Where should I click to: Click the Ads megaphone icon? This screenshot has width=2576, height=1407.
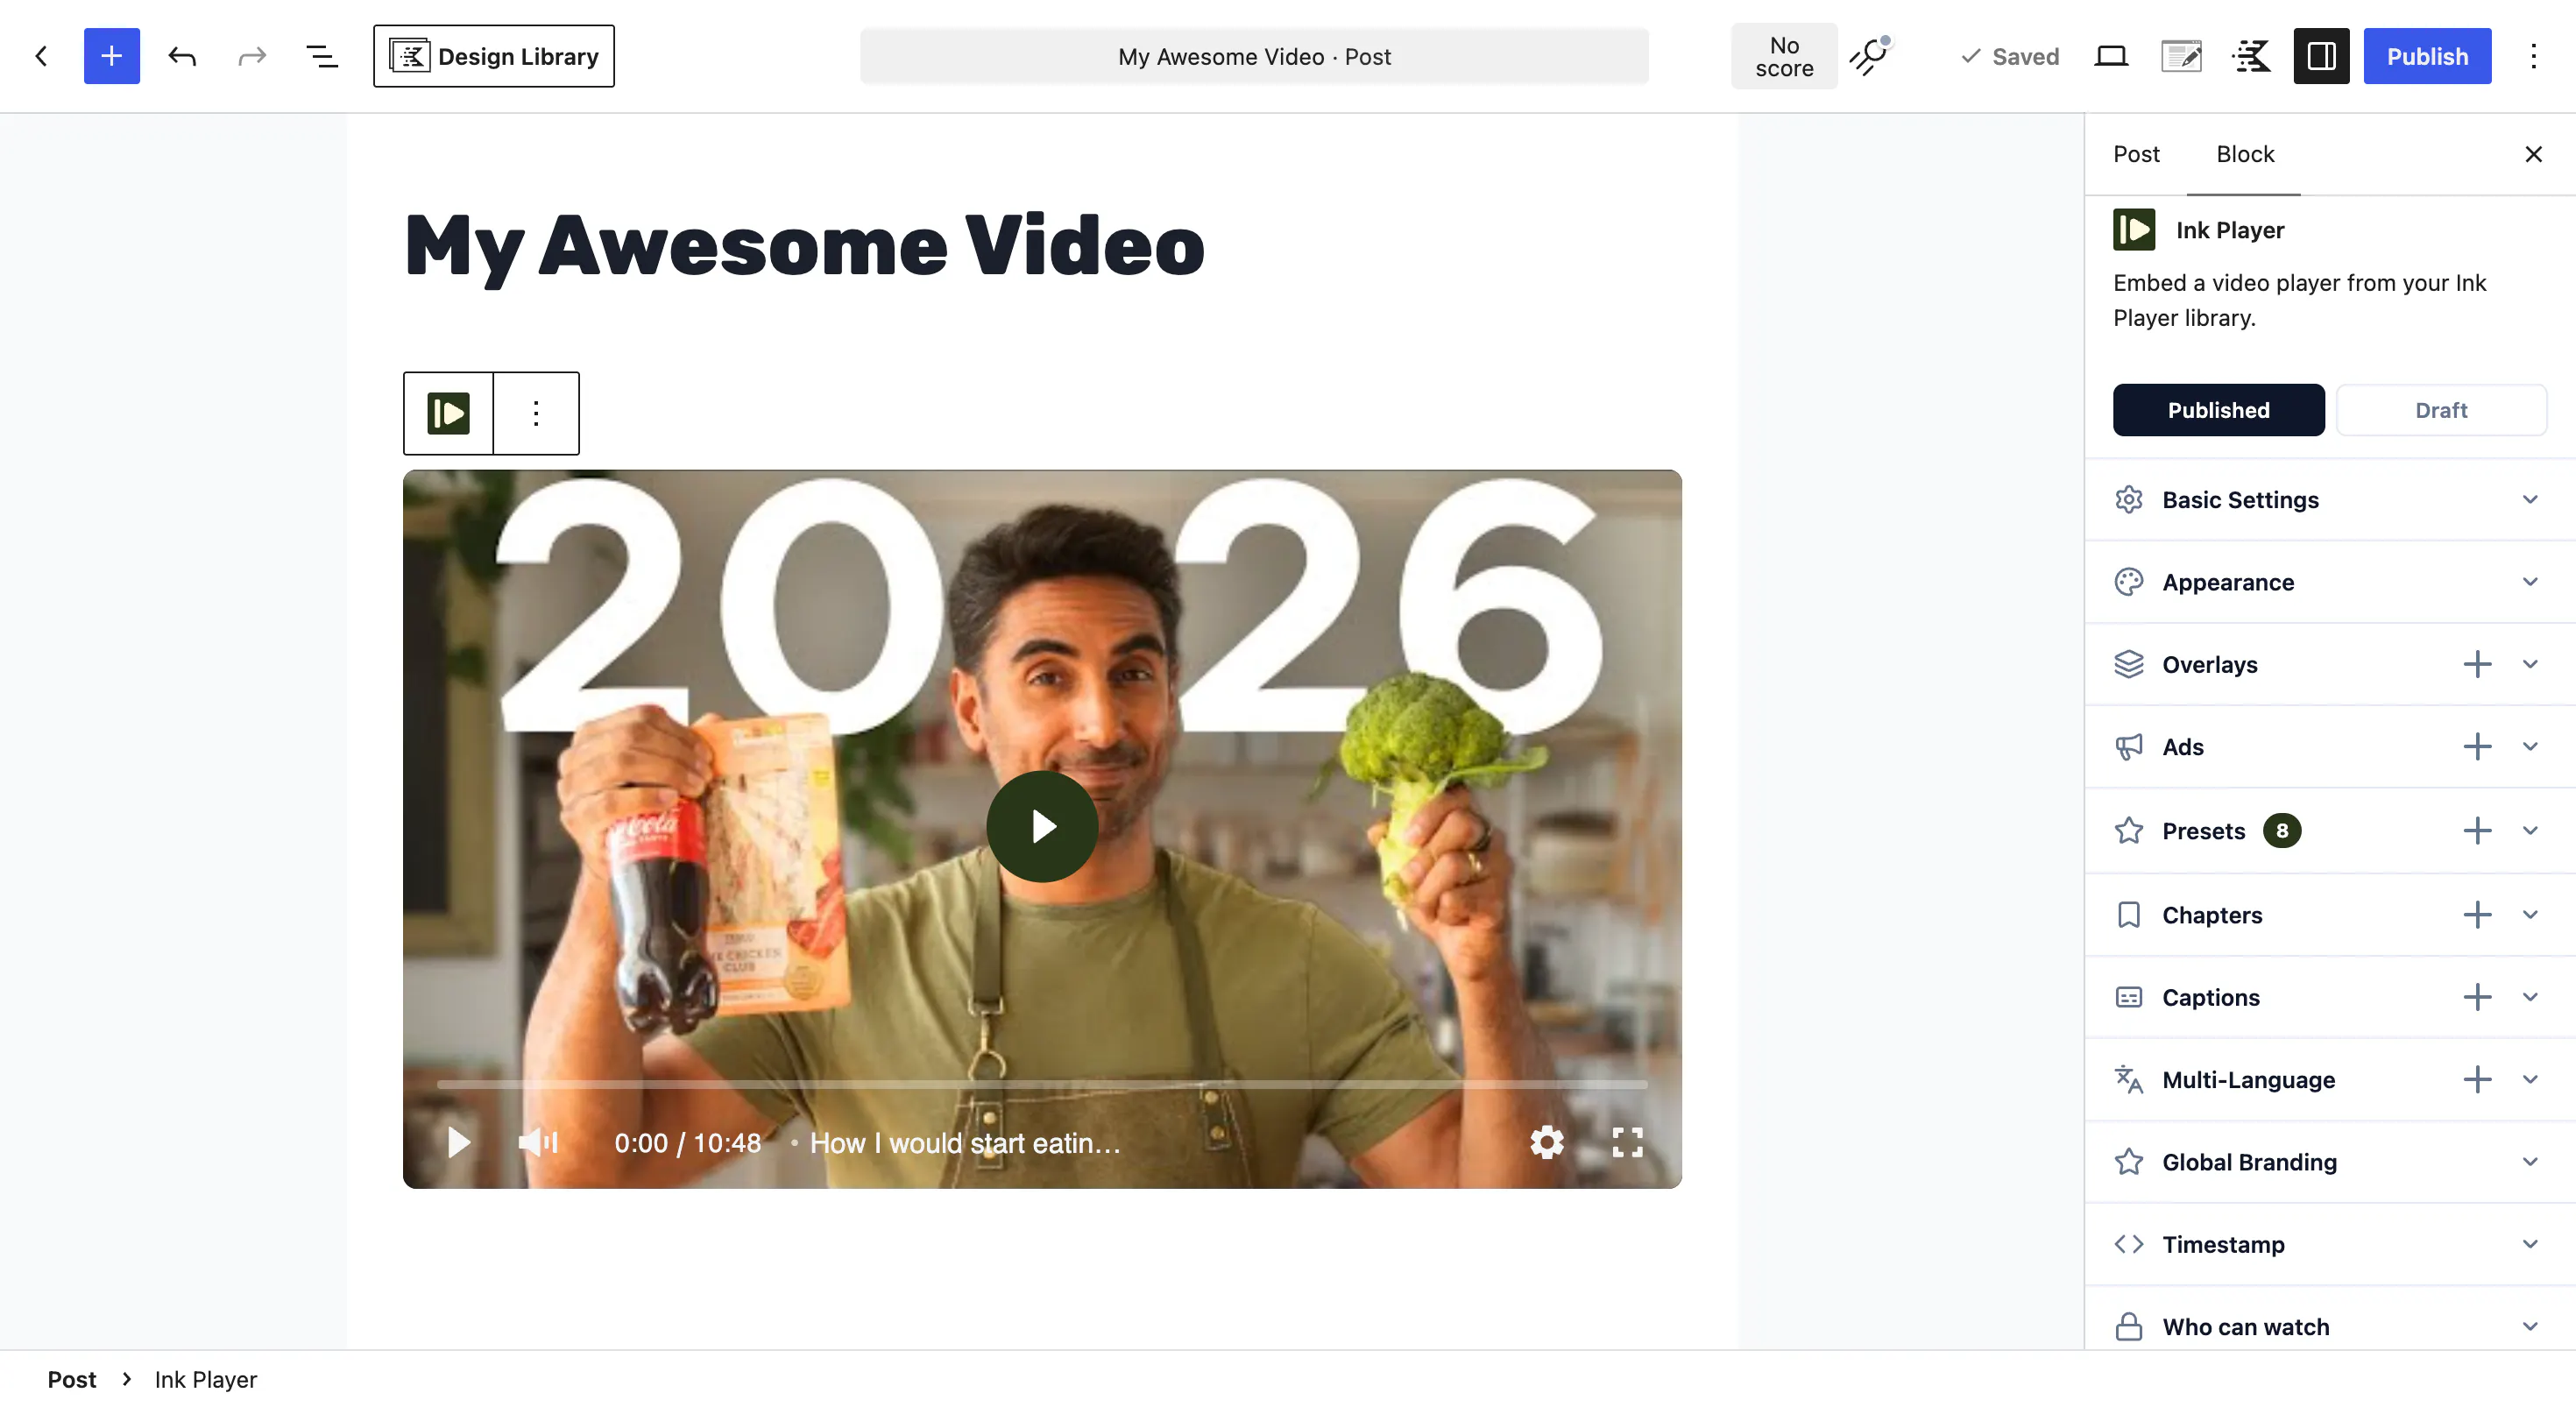coord(2129,746)
